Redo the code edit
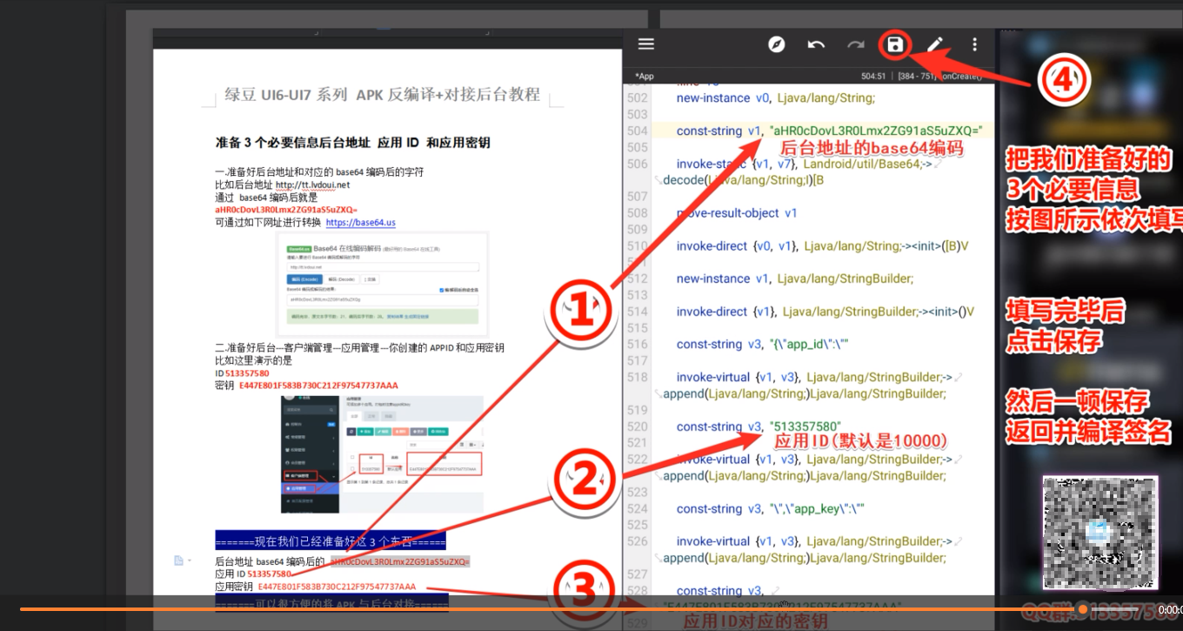The height and width of the screenshot is (631, 1183). [855, 44]
